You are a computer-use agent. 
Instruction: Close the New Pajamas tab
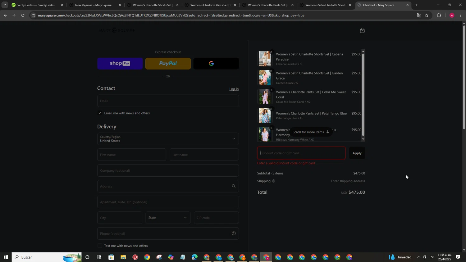coord(120,5)
